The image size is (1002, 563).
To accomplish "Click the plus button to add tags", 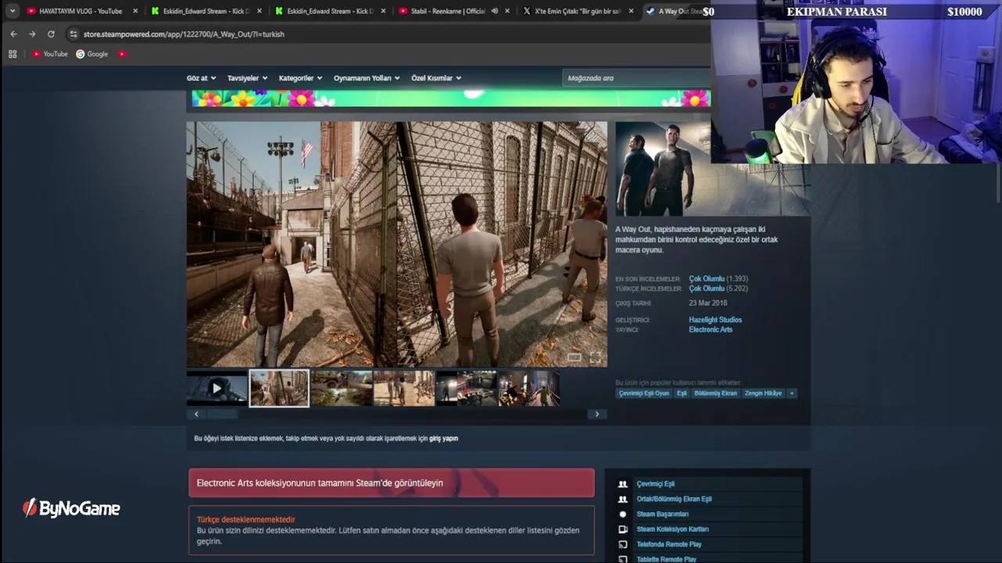I will (x=791, y=393).
